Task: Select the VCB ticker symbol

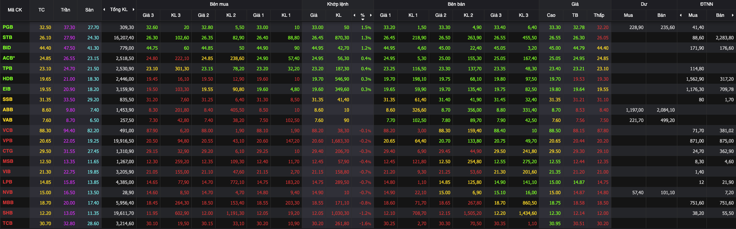Action: click(x=8, y=130)
